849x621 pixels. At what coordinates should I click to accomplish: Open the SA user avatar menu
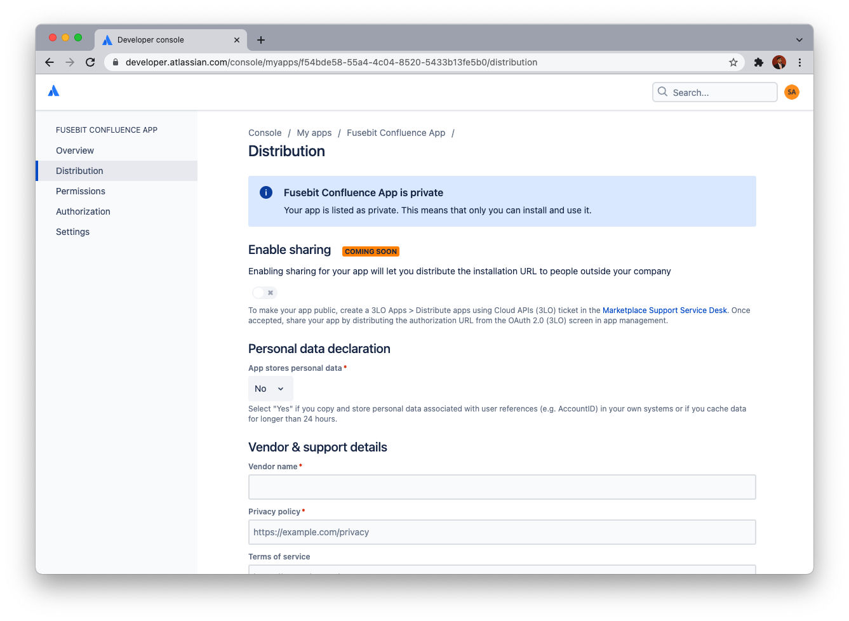click(791, 92)
